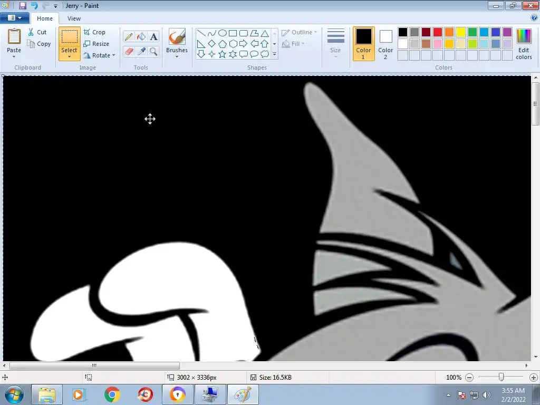Click the Undo icon in title bar
Screen dimensions: 540x405
34,5
